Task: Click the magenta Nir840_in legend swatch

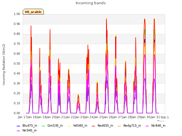Action: 147,126
